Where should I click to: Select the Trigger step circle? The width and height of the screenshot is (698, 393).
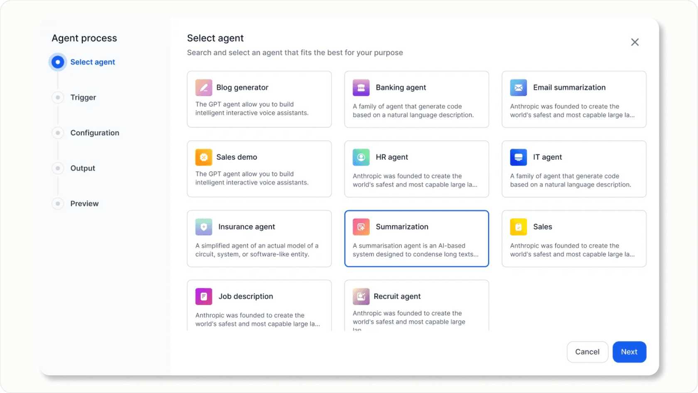(58, 97)
